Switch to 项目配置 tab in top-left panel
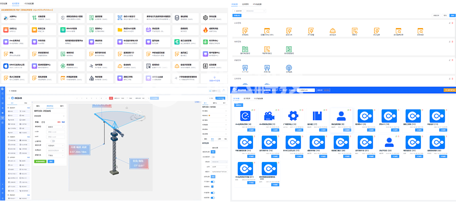This screenshot has height=202, width=456. (4, 4)
